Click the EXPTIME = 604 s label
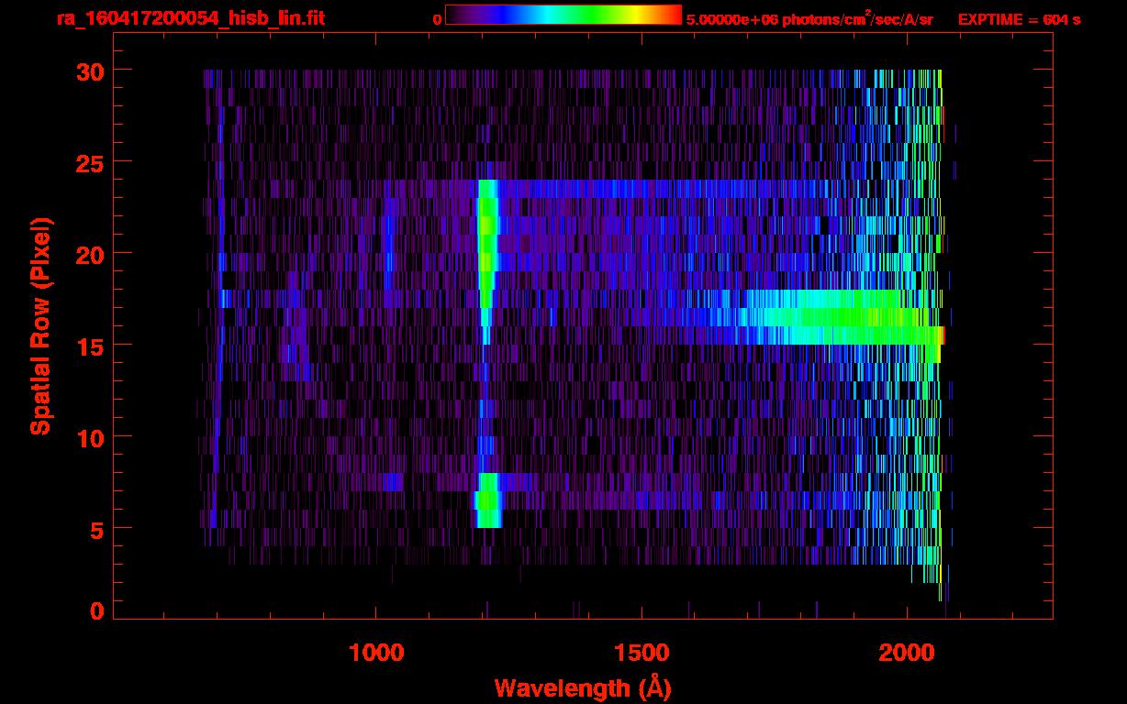Screen dimensions: 1127x704 1019,19
